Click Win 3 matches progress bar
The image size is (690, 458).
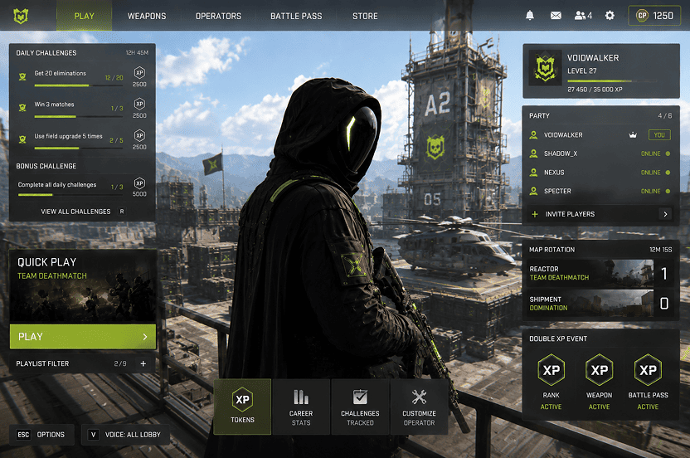point(78,117)
